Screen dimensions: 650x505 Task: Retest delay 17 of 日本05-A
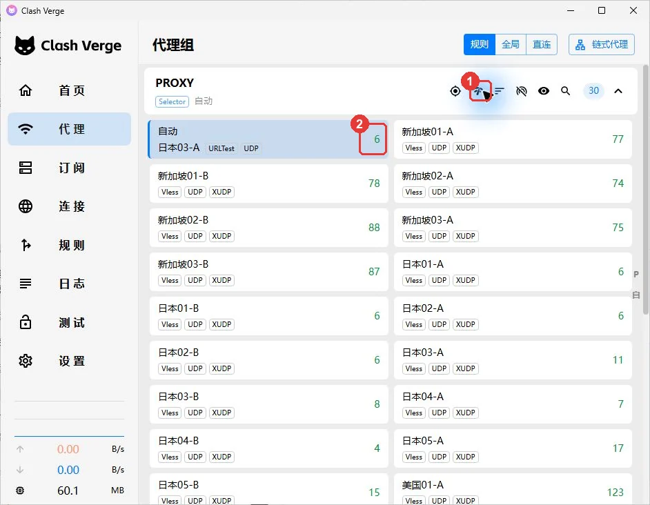tap(618, 448)
